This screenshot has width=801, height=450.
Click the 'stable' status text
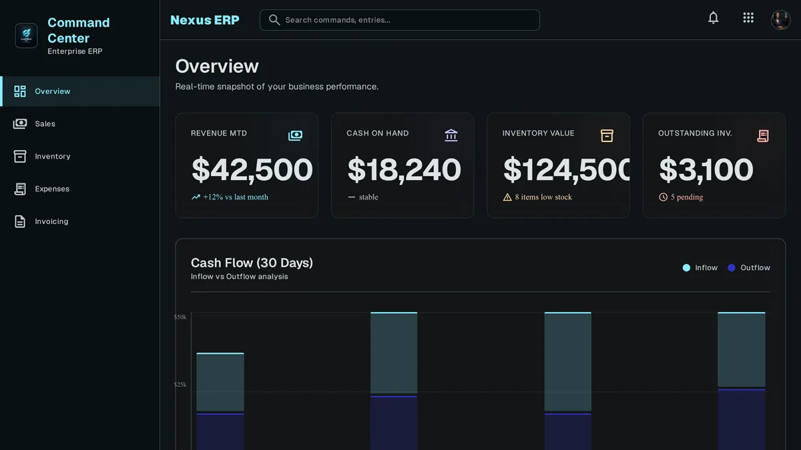pos(368,197)
